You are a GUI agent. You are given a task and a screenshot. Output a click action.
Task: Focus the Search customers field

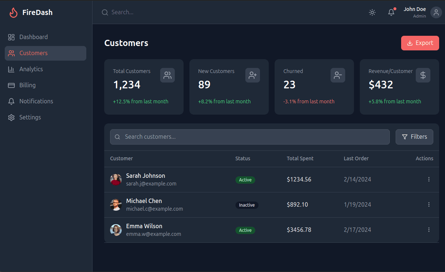[250, 137]
